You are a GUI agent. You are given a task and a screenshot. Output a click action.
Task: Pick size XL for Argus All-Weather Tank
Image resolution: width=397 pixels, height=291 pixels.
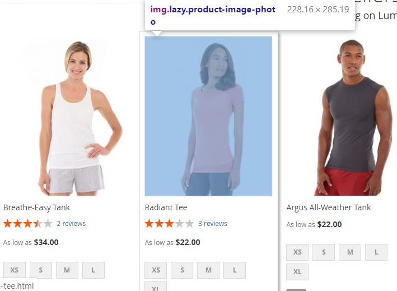tap(297, 272)
